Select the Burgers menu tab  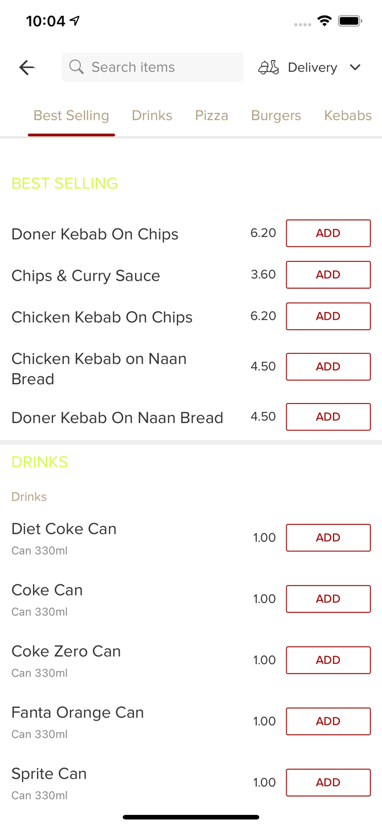276,116
